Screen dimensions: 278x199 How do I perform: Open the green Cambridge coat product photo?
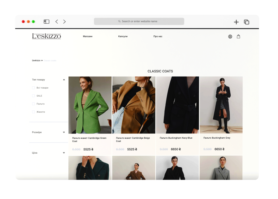pos(90,105)
